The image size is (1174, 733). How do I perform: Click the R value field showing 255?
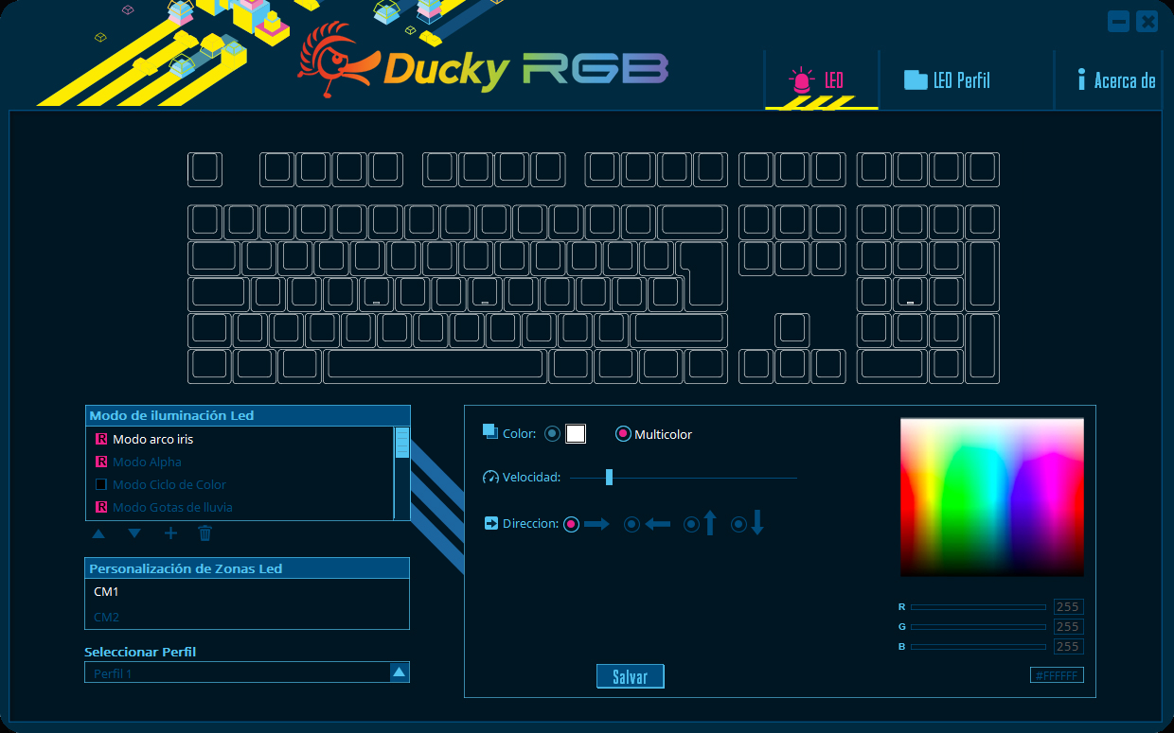(x=1068, y=607)
